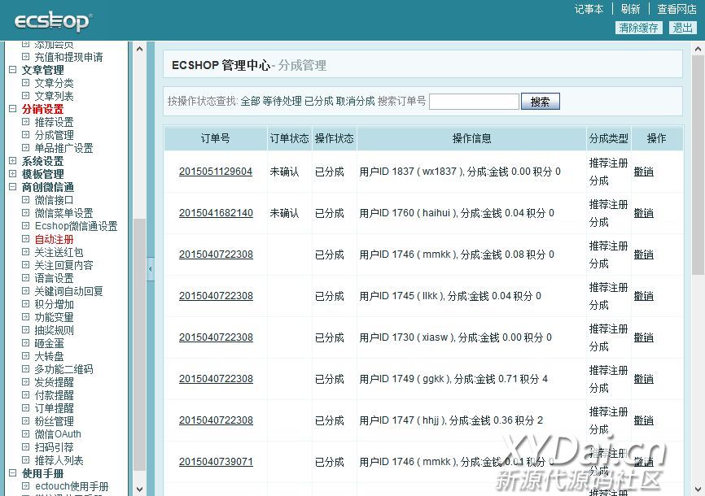Collapse the 文章管理 menu group

[x=12, y=70]
